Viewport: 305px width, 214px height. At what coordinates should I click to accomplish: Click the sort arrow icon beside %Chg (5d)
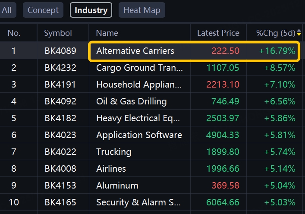click(299, 33)
